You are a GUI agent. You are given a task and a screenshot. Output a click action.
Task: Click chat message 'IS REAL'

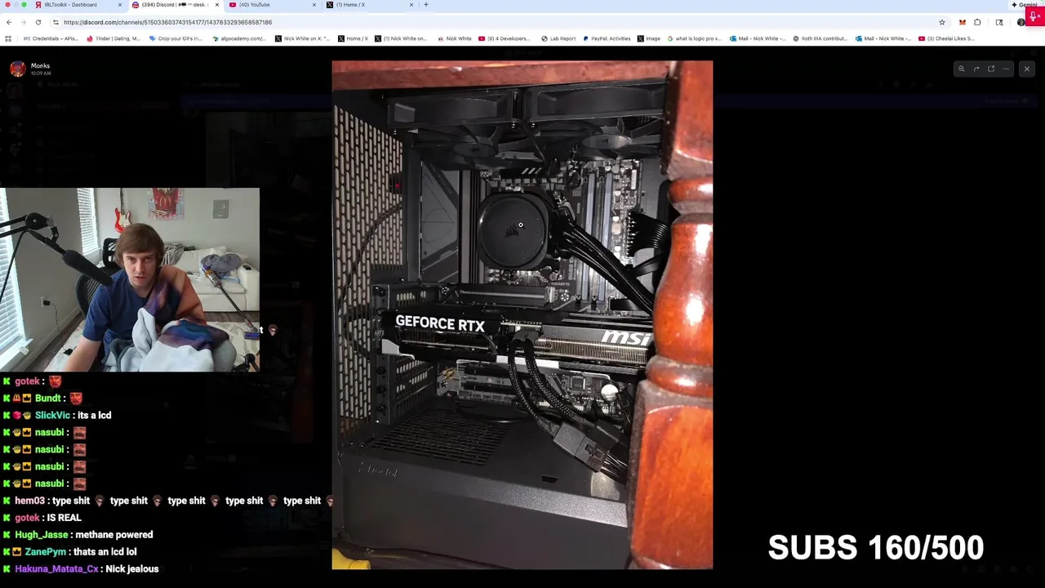coord(64,518)
